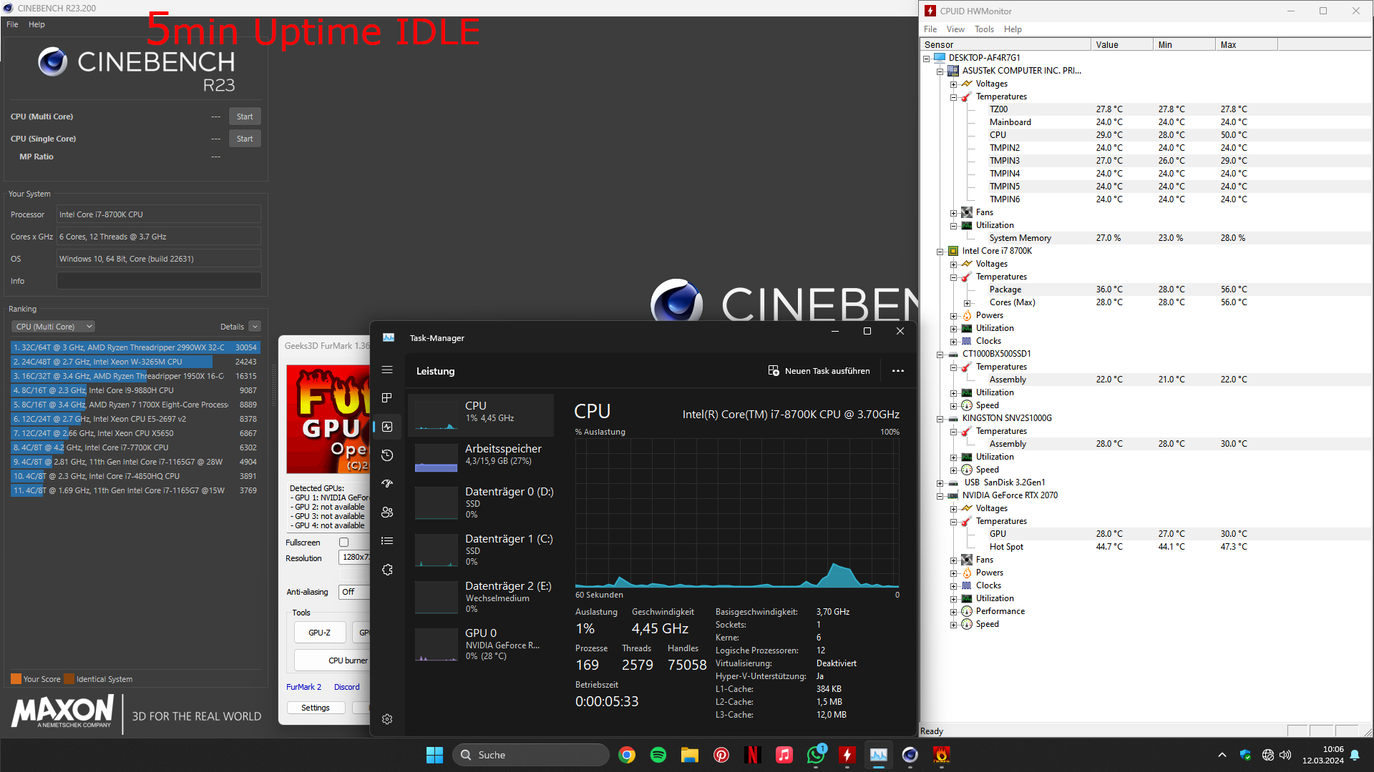Open Task Manager settings gear

387,719
